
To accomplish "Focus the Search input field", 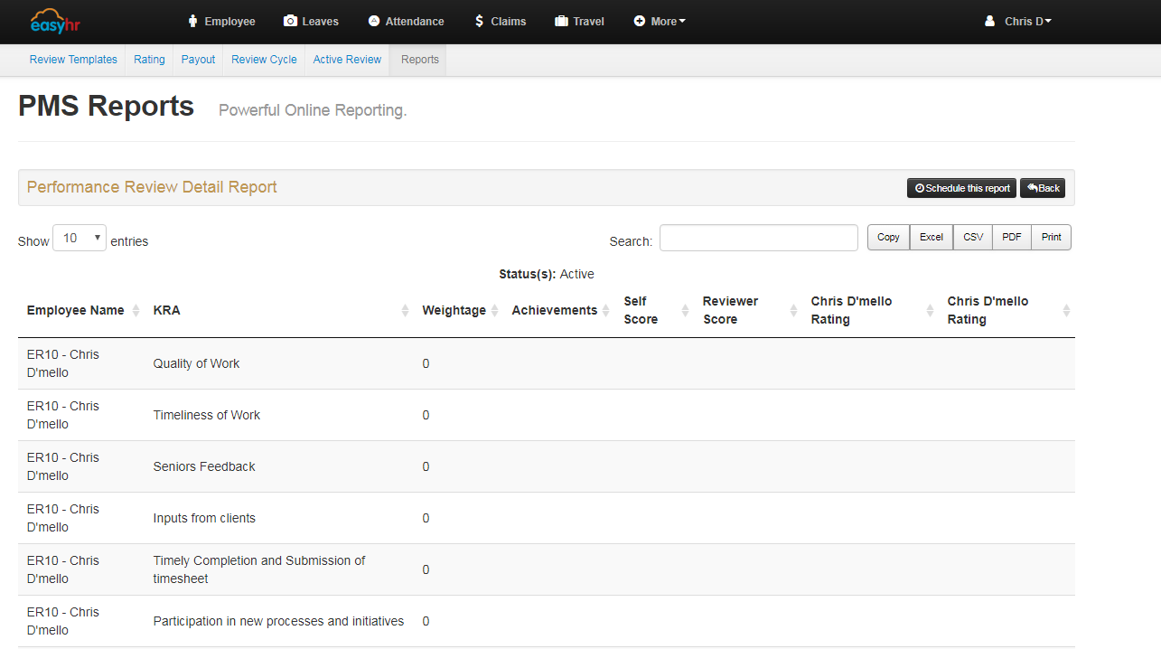I will tap(758, 238).
